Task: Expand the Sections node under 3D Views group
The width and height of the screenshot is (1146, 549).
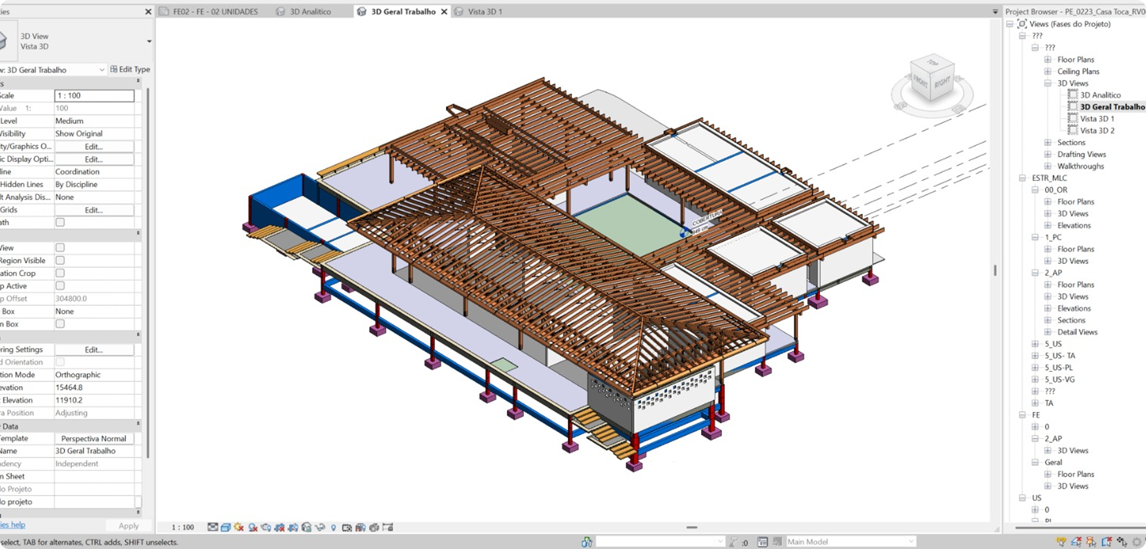Action: click(1048, 143)
